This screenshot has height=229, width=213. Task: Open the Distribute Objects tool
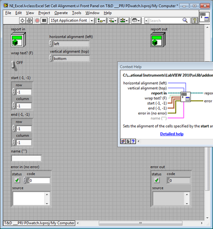(113, 21)
